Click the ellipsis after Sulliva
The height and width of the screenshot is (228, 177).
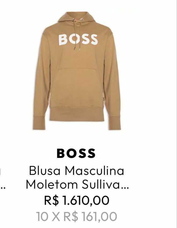(125, 188)
